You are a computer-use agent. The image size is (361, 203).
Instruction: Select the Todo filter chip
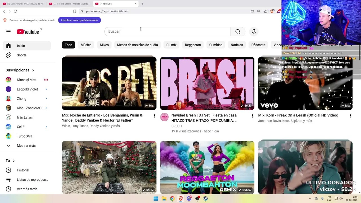tap(69, 45)
